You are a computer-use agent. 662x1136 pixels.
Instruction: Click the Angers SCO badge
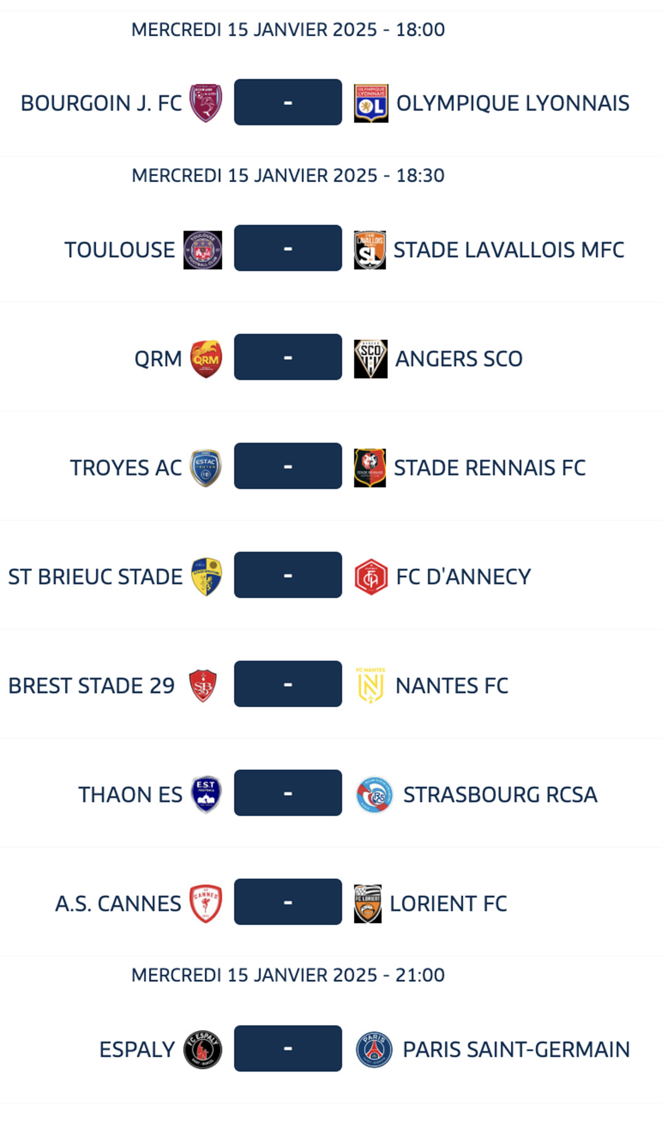pos(371,359)
